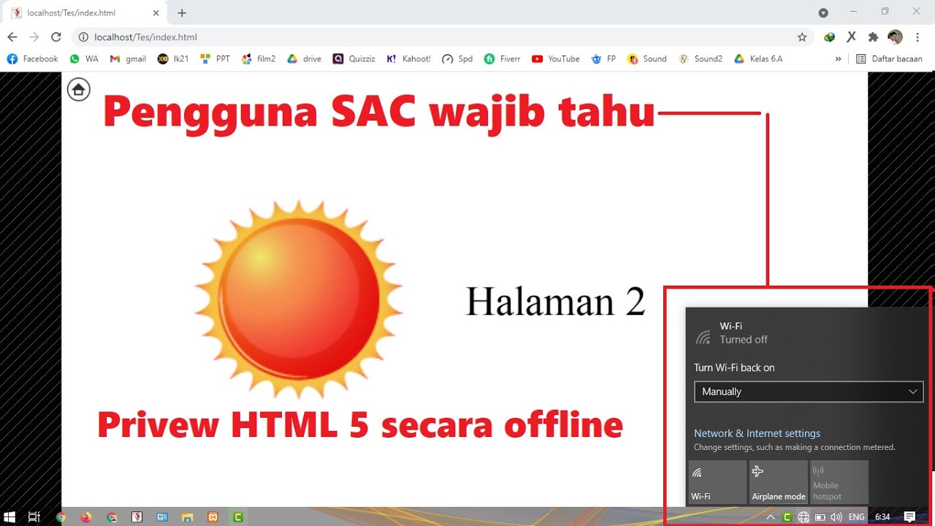Open the Spd bookmark
This screenshot has width=935, height=526.
pos(457,58)
